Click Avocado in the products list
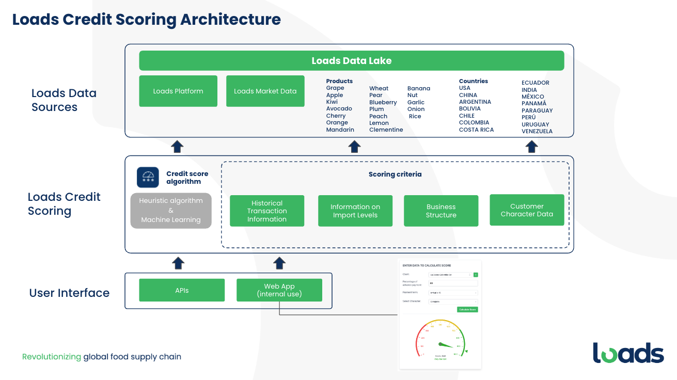Screen dimensions: 677x380 click(339, 109)
